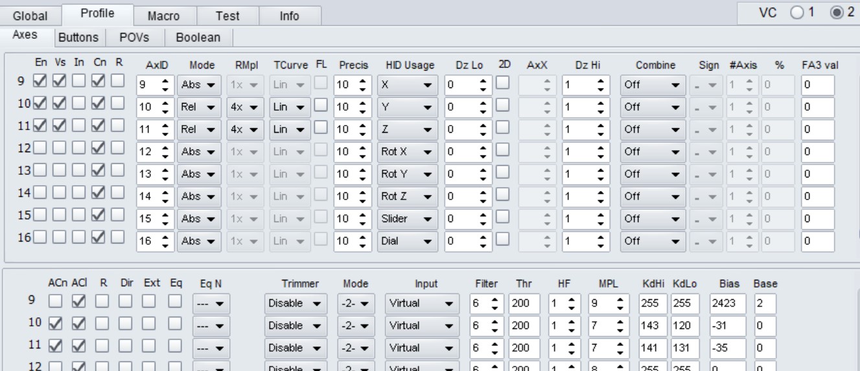The height and width of the screenshot is (371, 860).
Task: Check ACn checkbox for lower row 9
Action: tap(56, 300)
